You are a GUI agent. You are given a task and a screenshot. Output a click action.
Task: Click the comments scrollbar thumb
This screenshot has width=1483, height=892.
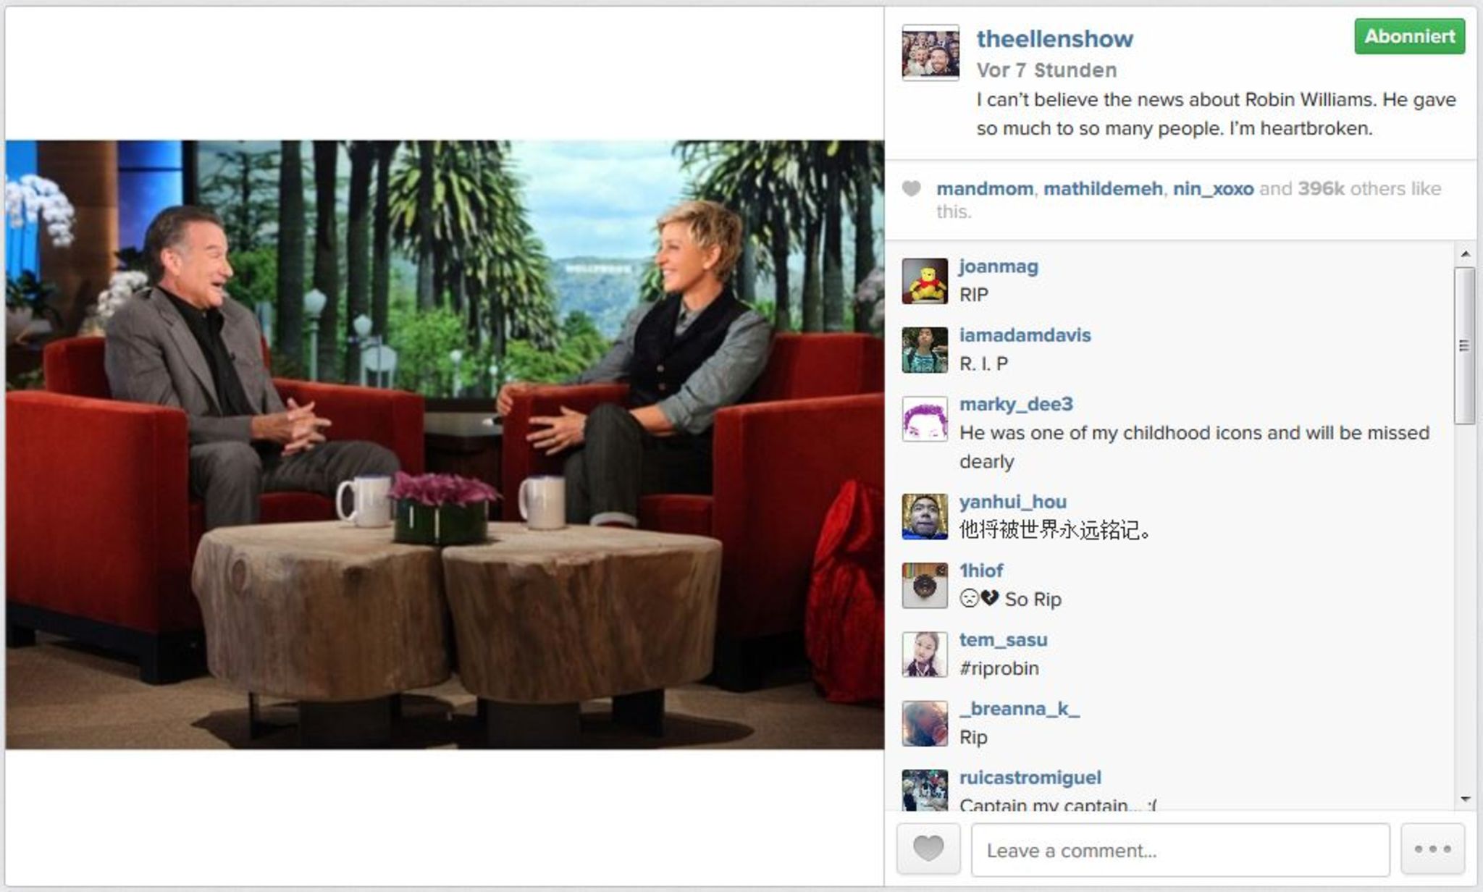1465,345
